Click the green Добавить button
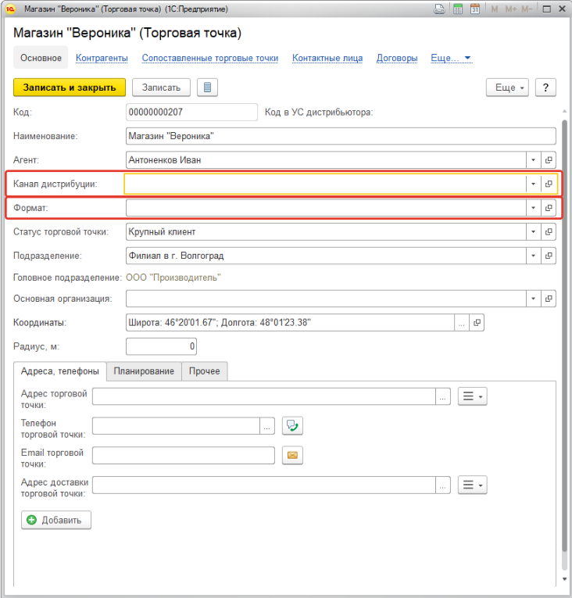 coord(56,520)
